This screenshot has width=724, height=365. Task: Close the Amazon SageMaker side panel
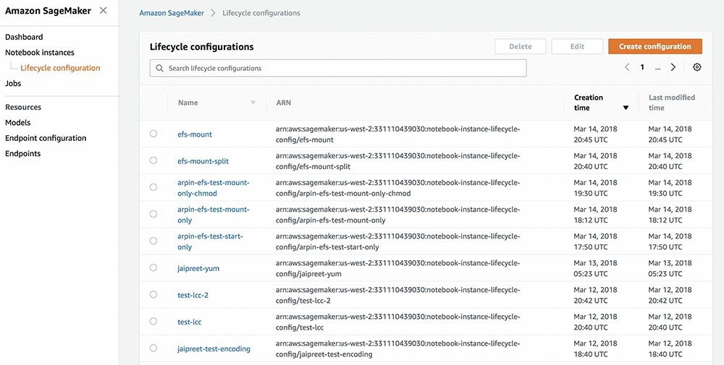click(104, 11)
